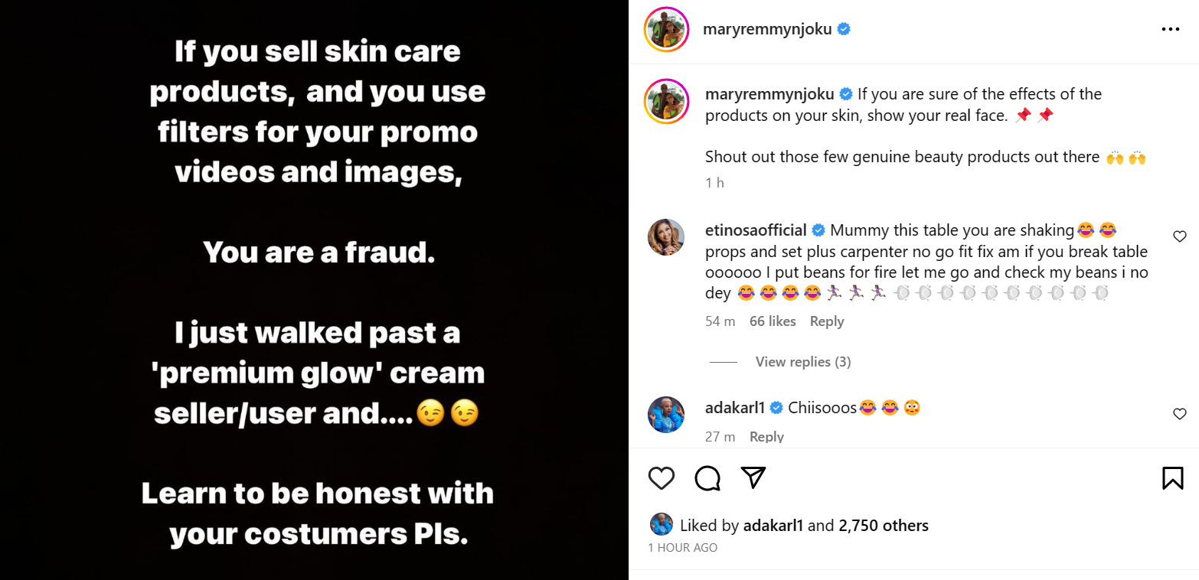Screen dimensions: 1199x580
Task: Open the three-dot more options menu
Action: coord(1170,30)
